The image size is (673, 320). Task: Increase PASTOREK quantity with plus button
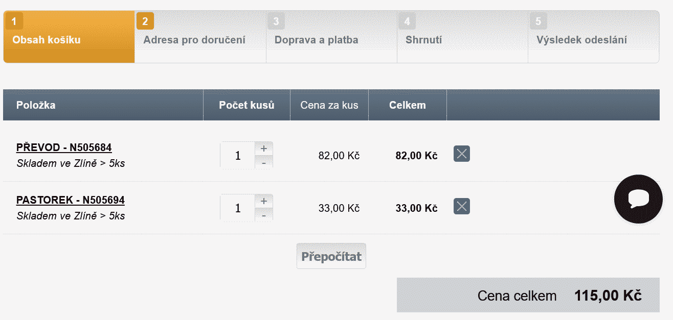point(264,201)
